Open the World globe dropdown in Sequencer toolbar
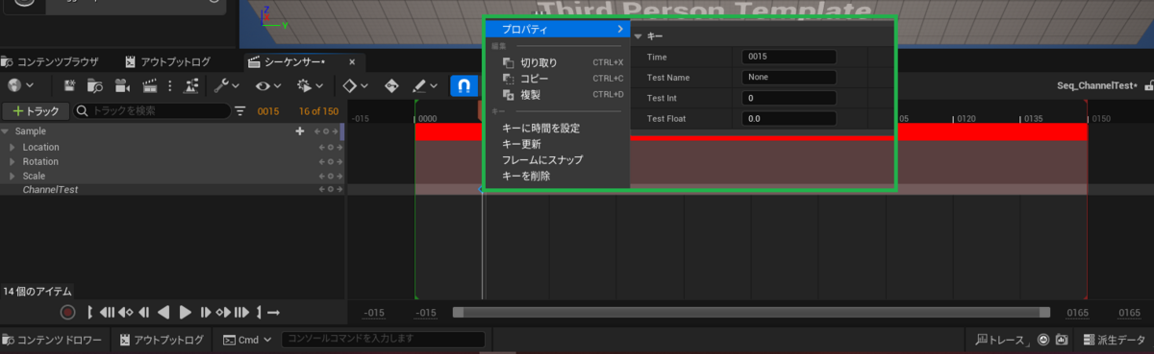1154x354 pixels. click(19, 86)
